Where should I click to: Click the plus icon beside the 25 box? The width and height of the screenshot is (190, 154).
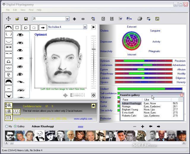pos(75,19)
